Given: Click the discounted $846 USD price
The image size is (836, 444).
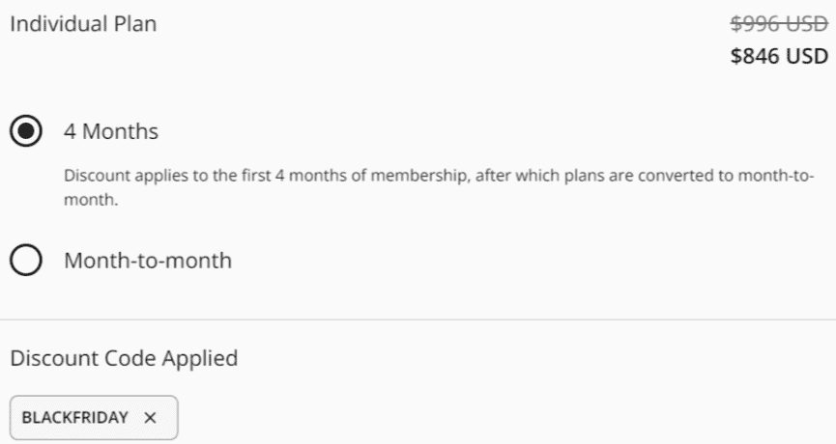Looking at the screenshot, I should [779, 56].
